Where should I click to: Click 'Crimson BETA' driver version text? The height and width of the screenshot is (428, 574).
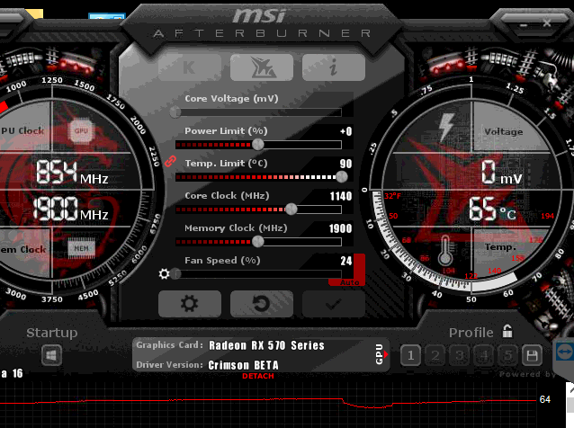coord(243,365)
